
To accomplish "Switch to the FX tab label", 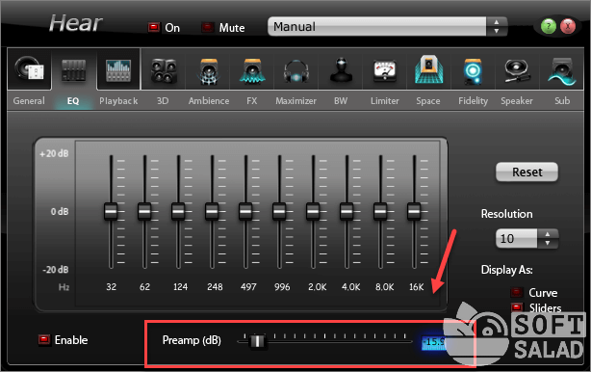I will (252, 101).
